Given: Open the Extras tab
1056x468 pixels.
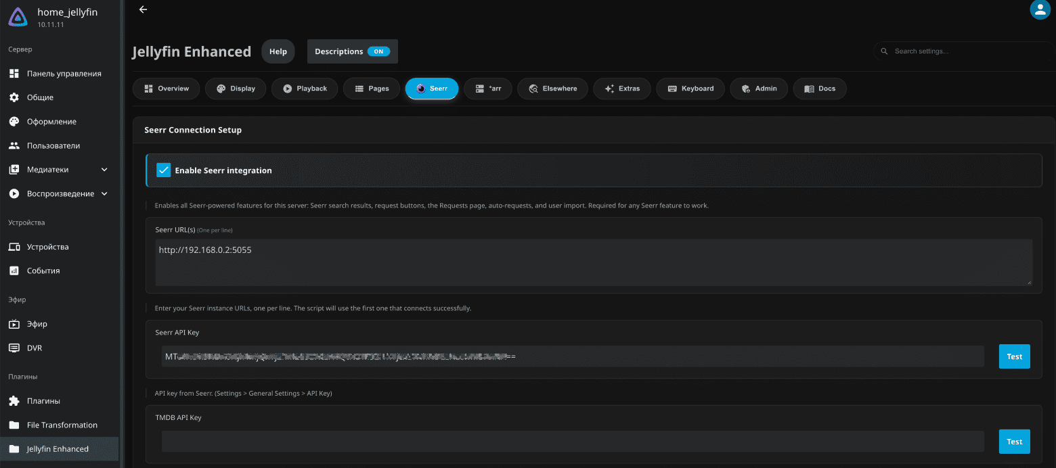Looking at the screenshot, I should tap(622, 89).
